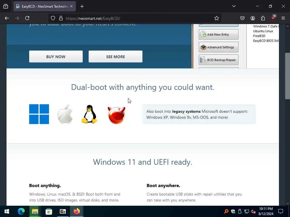Click the Windows 7 (Safe entry text
290x217 pixels.
(266, 26)
